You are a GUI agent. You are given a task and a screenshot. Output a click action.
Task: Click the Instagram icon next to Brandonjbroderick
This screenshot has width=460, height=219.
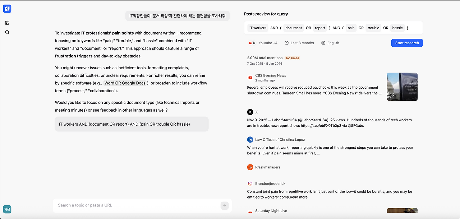point(250,183)
